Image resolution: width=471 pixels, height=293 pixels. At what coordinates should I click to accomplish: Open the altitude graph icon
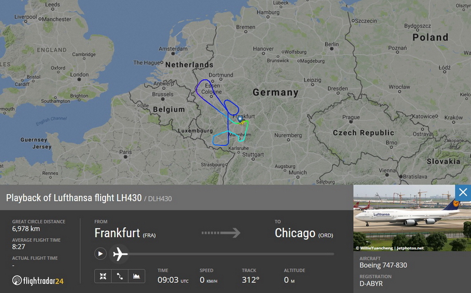(x=137, y=276)
